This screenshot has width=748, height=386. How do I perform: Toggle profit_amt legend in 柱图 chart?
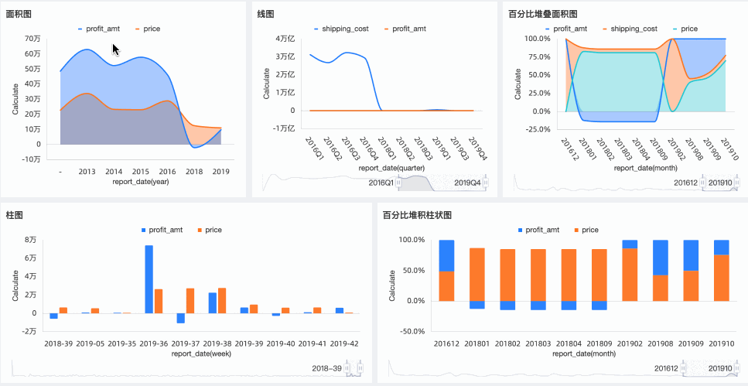click(162, 230)
